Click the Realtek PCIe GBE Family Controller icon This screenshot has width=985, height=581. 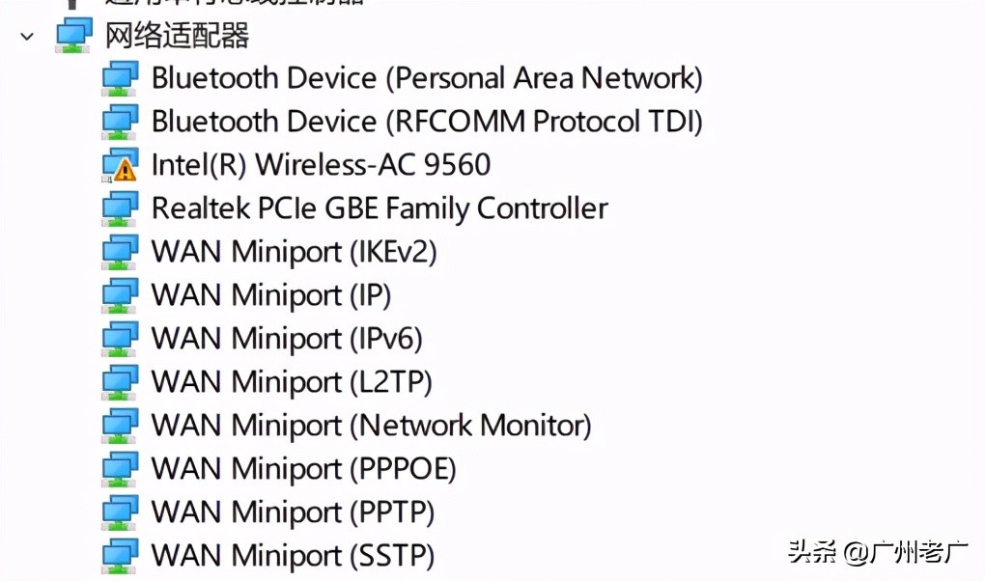pyautogui.click(x=120, y=207)
